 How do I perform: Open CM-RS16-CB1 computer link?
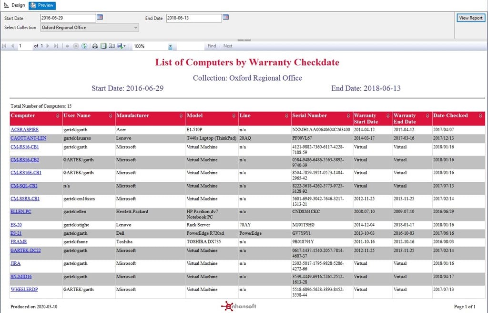25,147
